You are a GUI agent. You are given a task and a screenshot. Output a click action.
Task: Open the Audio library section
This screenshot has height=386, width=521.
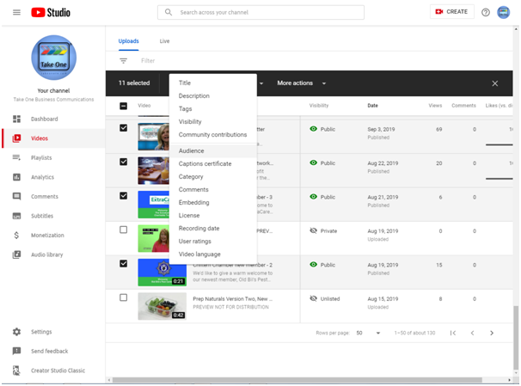click(x=47, y=254)
